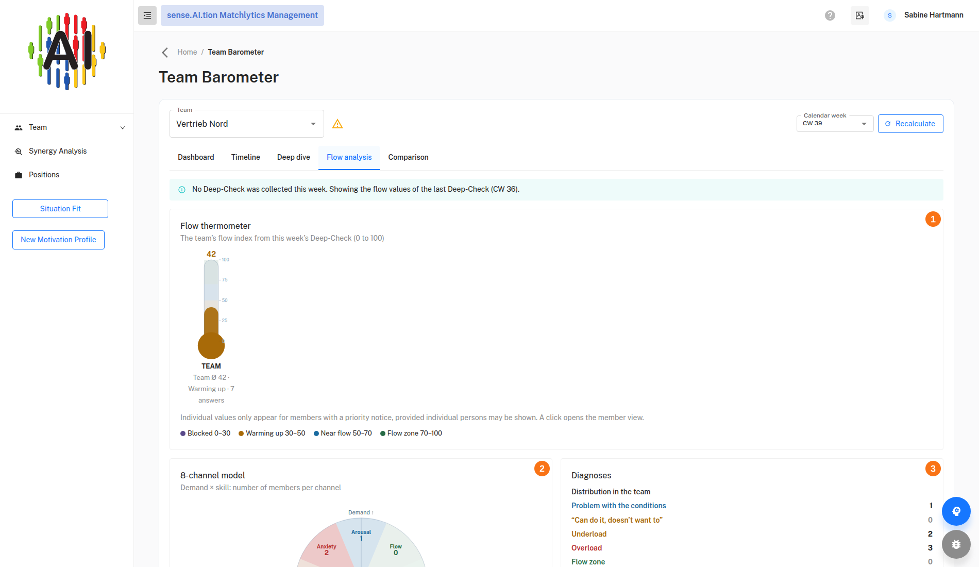Click the Warming up 30–50 legend swatch
Image resolution: width=979 pixels, height=567 pixels.
tap(241, 433)
